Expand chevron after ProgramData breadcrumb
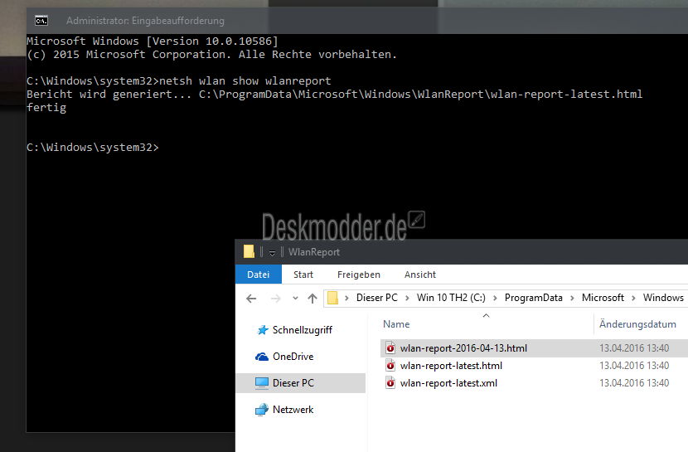 tap(572, 299)
